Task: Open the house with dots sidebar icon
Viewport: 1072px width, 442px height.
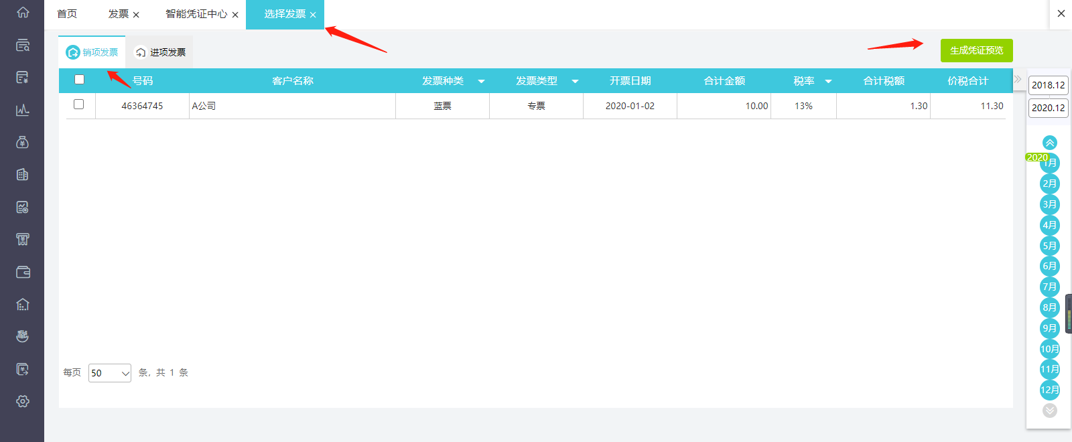Action: [23, 304]
